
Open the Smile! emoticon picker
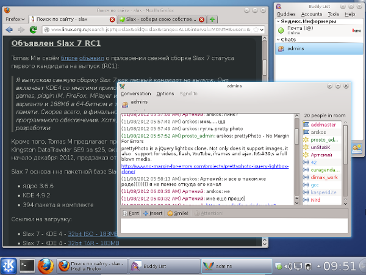click(178, 213)
